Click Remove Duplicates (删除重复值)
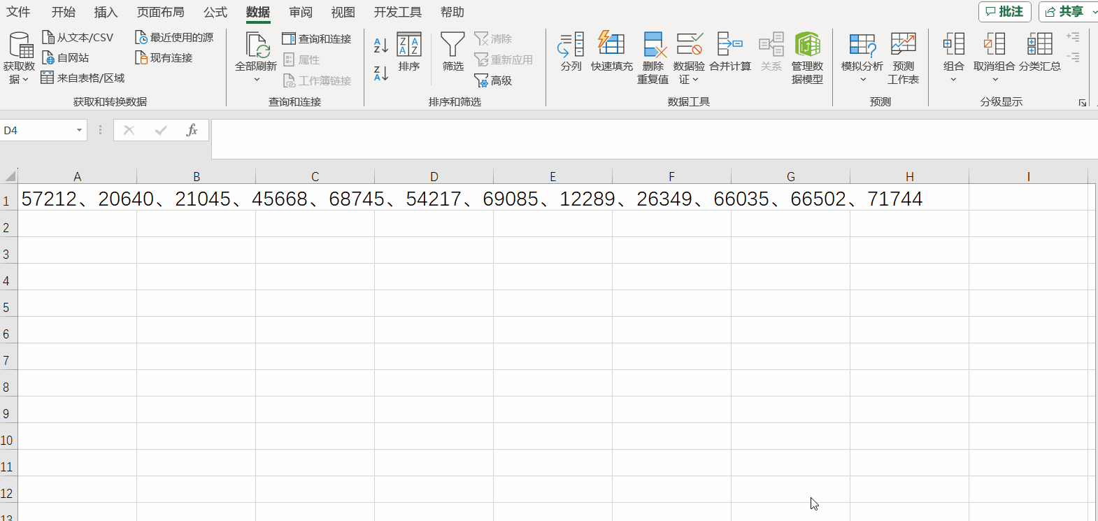1098x521 pixels. [x=653, y=58]
